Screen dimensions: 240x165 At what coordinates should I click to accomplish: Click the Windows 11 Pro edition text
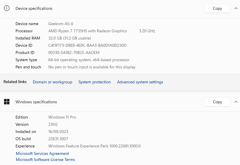(62, 117)
